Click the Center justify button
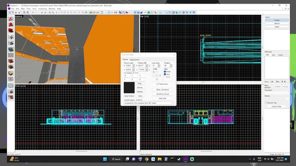This screenshot has height=166, width=296. coord(157,76)
